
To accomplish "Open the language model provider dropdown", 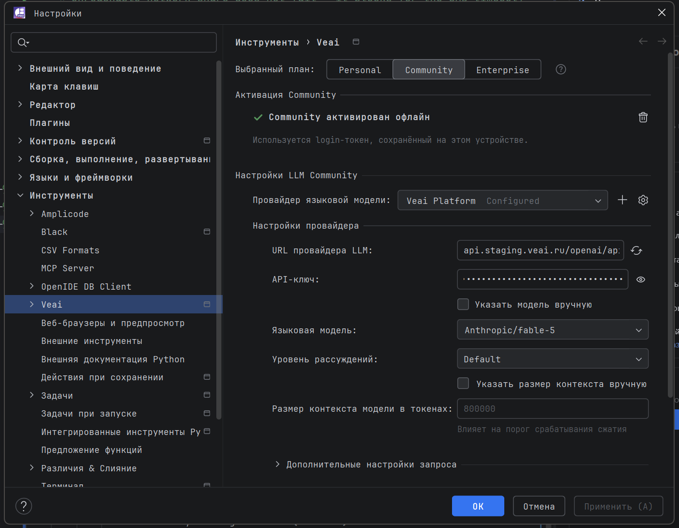I will [502, 201].
